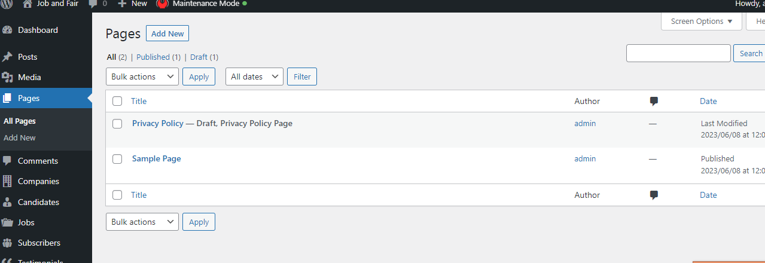Open the Candidates person icon

(x=7, y=202)
